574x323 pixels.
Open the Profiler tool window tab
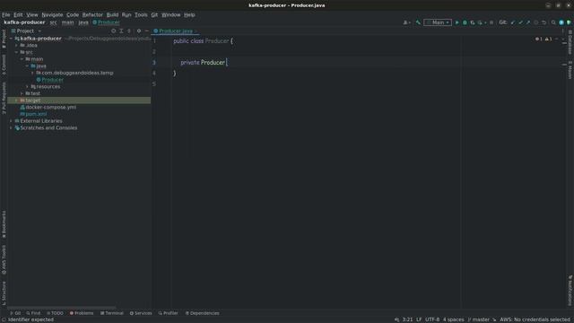(168, 313)
